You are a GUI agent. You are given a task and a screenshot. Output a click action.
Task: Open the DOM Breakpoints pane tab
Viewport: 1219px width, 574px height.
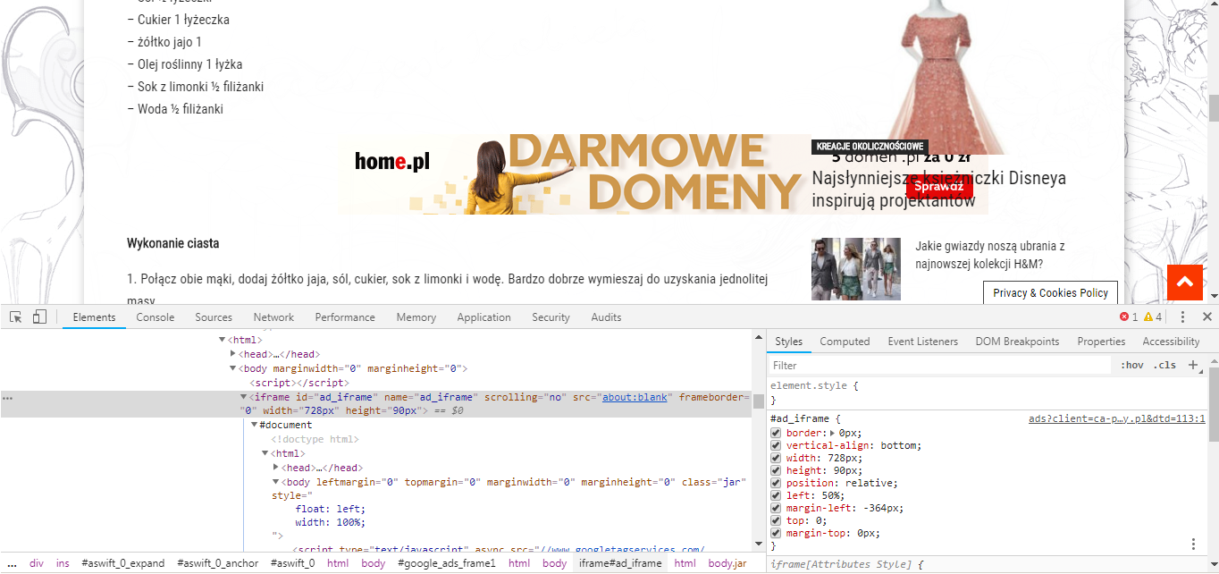[1017, 342]
